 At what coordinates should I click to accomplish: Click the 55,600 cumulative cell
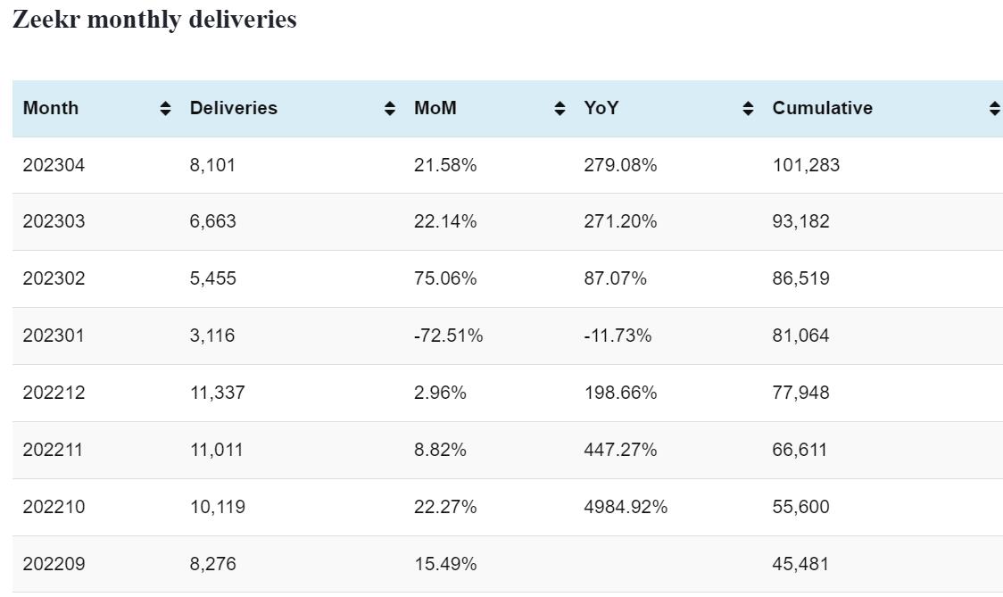[800, 507]
